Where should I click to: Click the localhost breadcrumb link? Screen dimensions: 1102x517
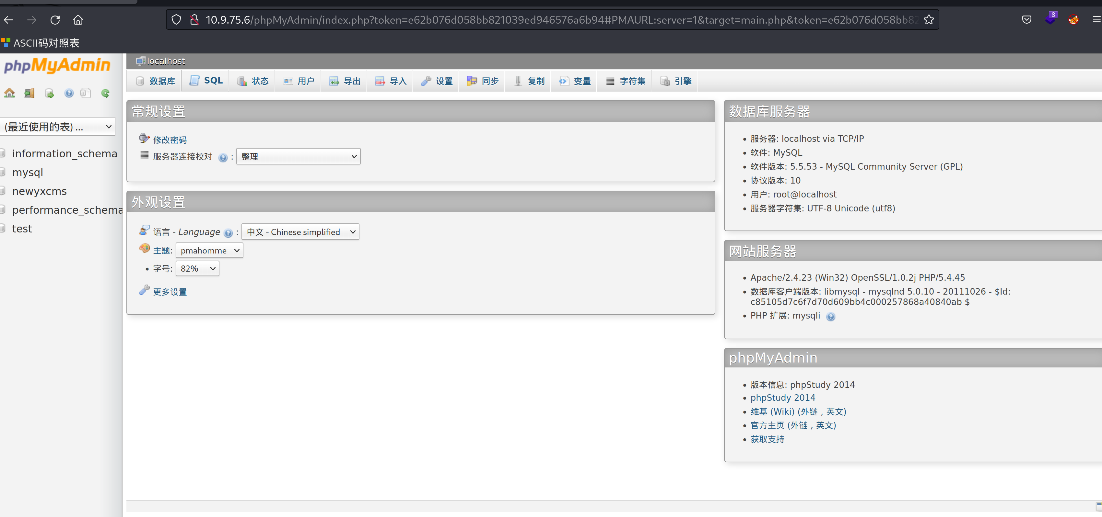[166, 61]
